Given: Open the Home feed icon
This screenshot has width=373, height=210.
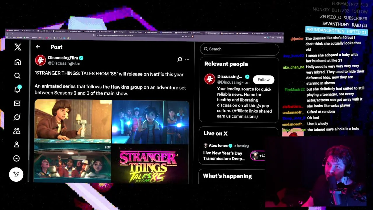Looking at the screenshot, I should (x=17, y=62).
